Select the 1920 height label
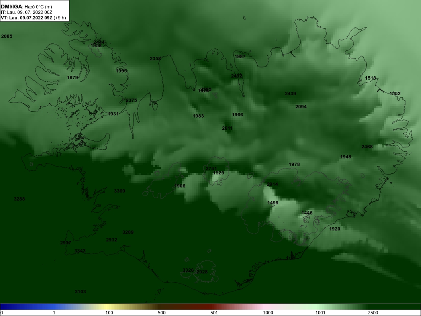The height and width of the screenshot is (316, 421). (x=335, y=229)
